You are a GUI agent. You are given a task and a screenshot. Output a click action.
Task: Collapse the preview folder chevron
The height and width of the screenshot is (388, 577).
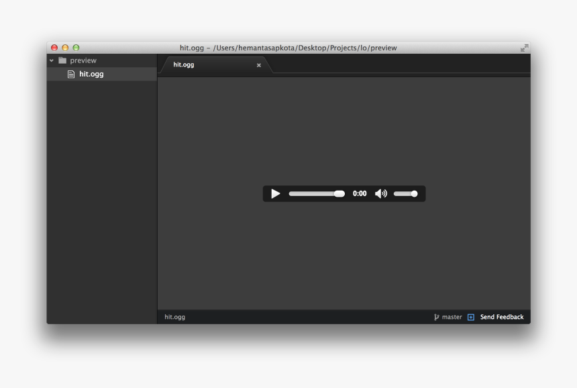(52, 60)
